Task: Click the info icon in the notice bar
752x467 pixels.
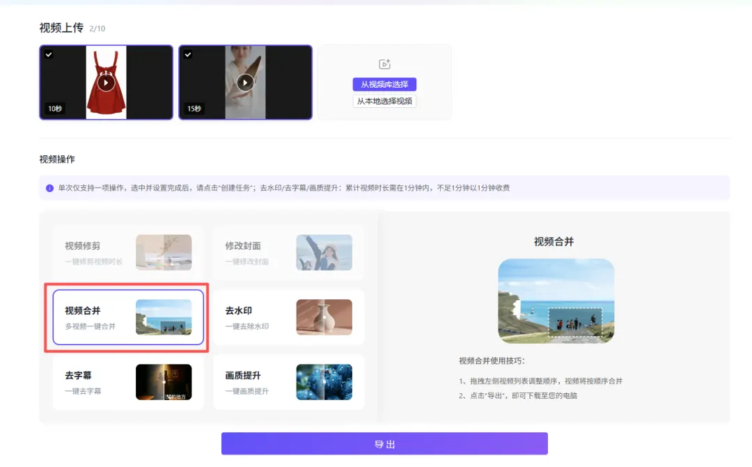Action: pyautogui.click(x=49, y=188)
